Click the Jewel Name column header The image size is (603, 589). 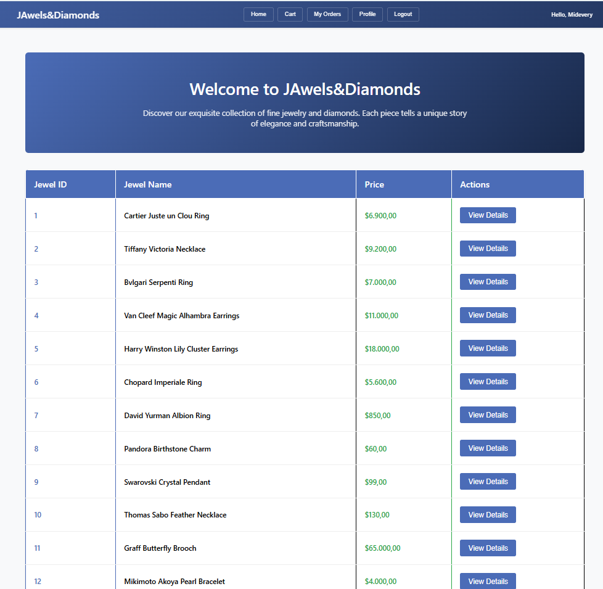tap(148, 184)
